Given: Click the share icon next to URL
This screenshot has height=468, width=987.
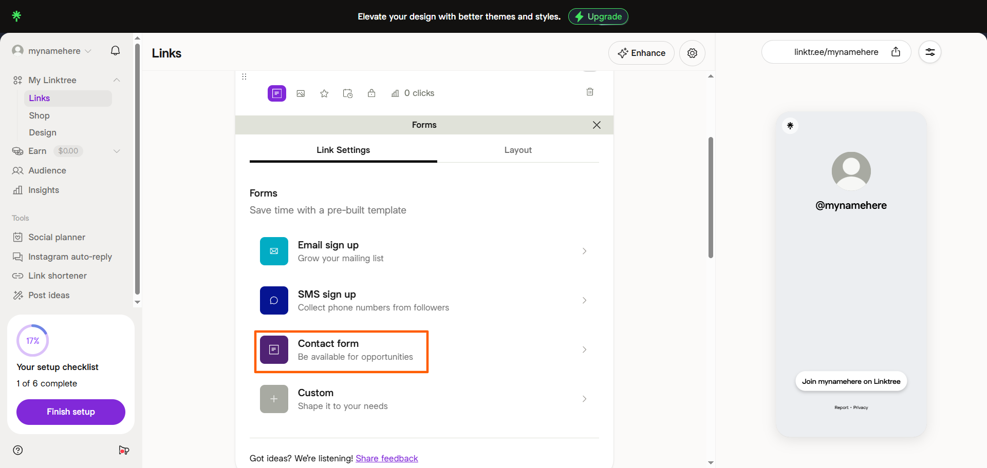Looking at the screenshot, I should [896, 52].
